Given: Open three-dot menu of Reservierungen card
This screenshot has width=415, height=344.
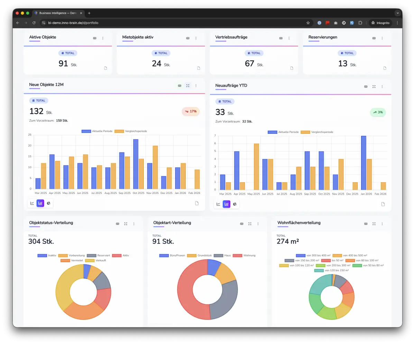Looking at the screenshot, I should coord(382,38).
